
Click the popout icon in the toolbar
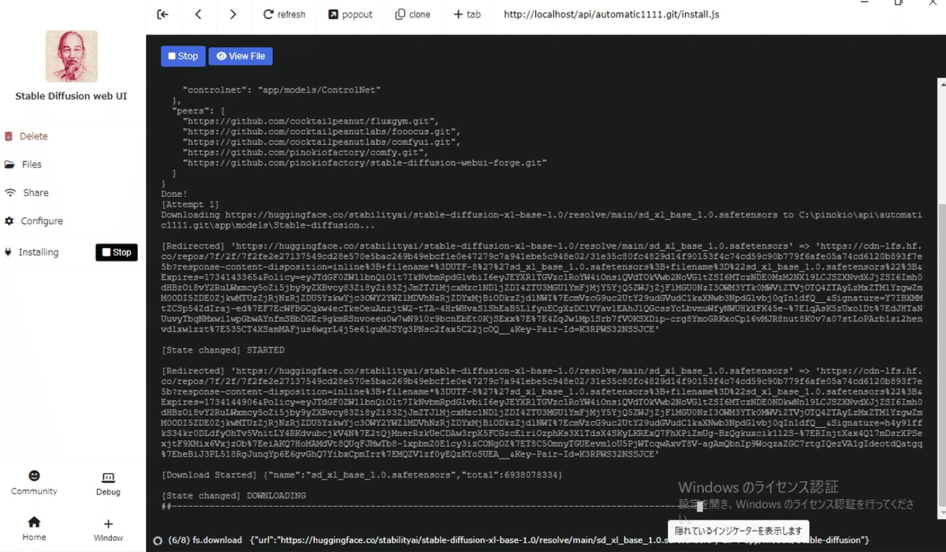(350, 14)
